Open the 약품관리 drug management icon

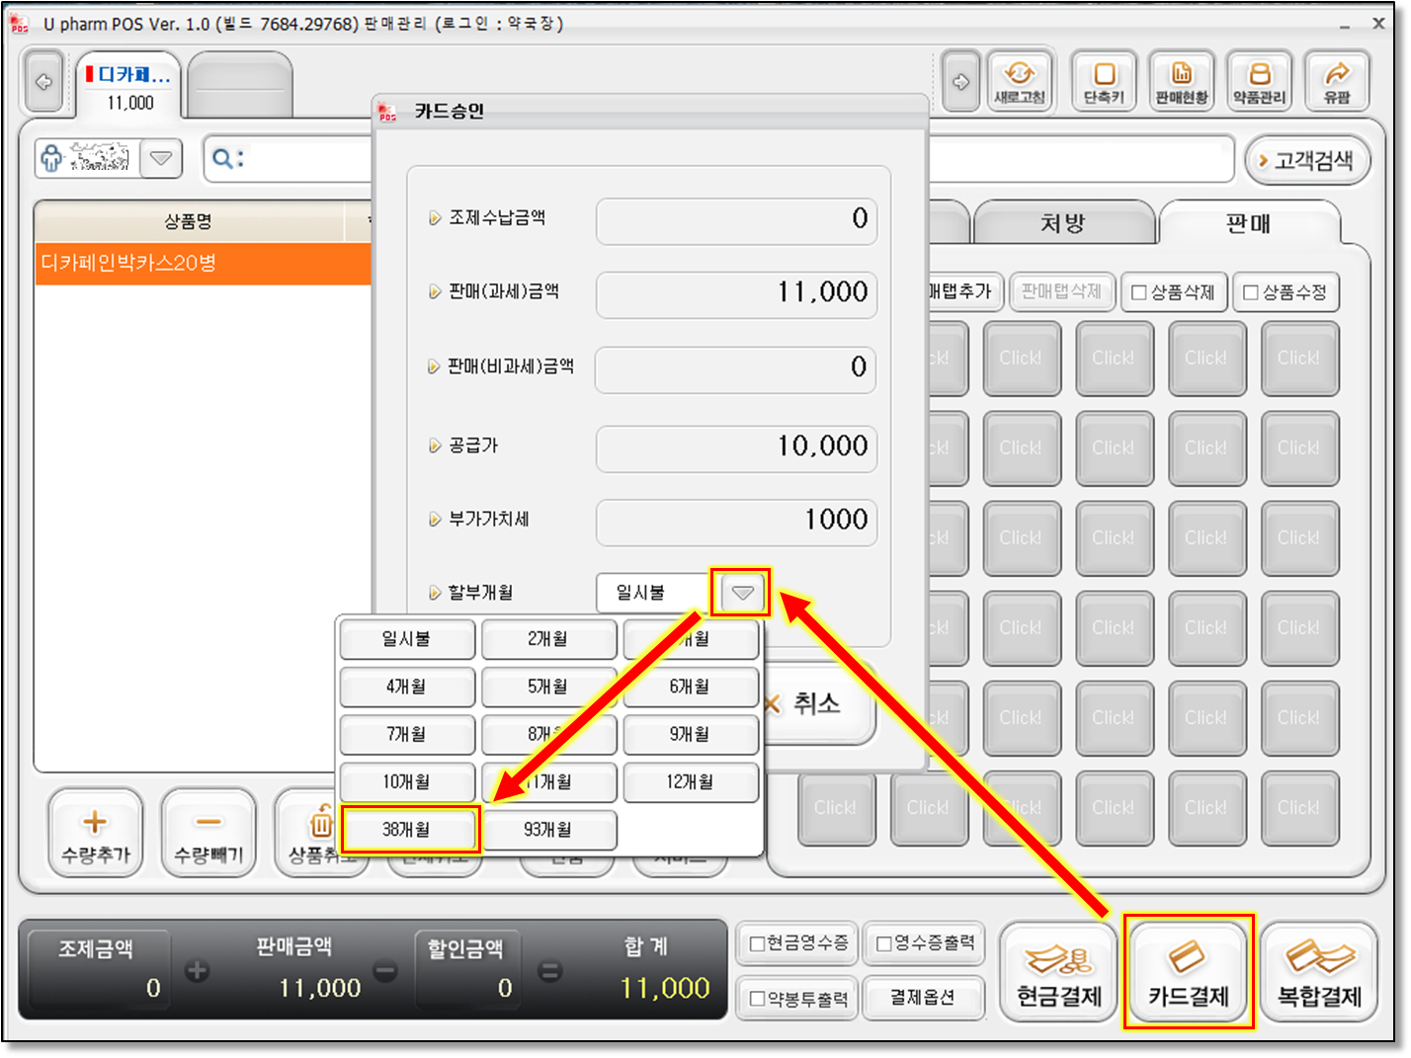click(x=1259, y=81)
